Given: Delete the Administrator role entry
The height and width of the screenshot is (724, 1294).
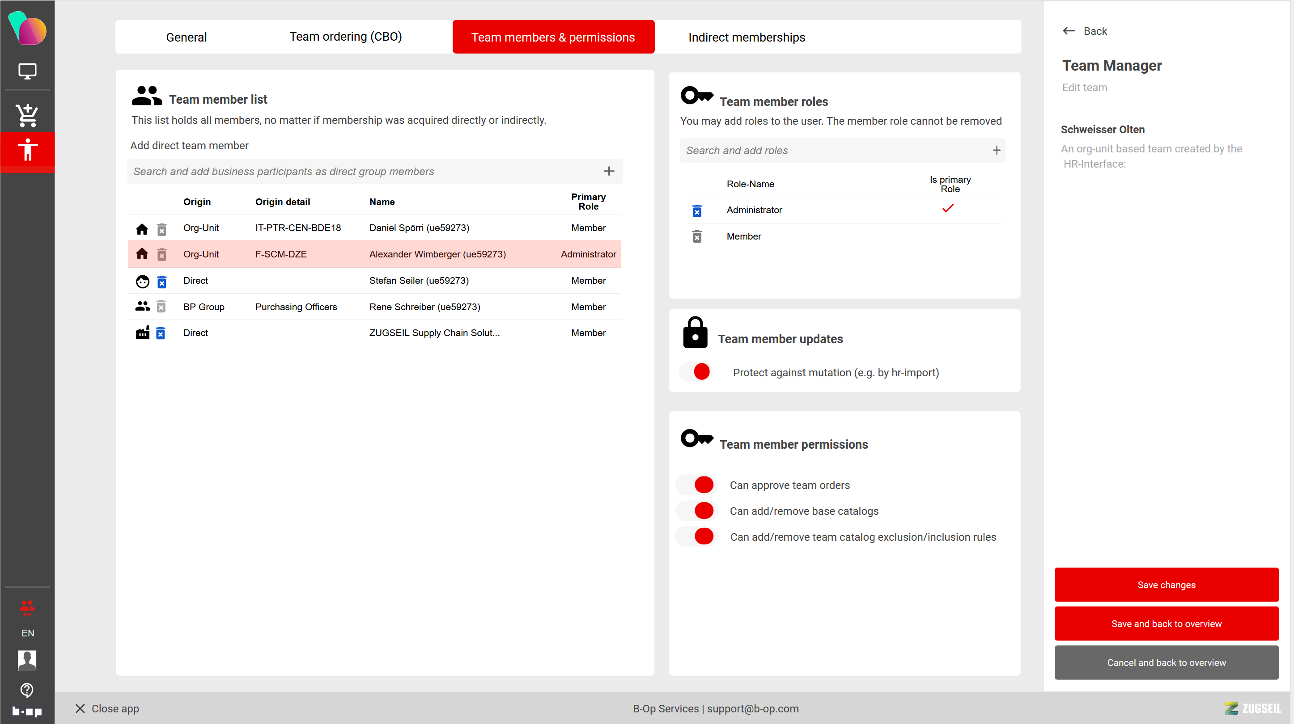Looking at the screenshot, I should (697, 211).
